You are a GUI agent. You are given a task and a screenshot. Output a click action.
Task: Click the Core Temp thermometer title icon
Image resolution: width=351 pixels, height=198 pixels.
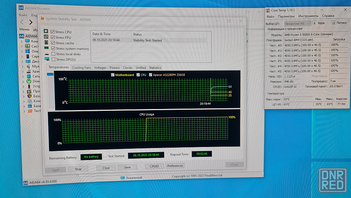[268, 11]
